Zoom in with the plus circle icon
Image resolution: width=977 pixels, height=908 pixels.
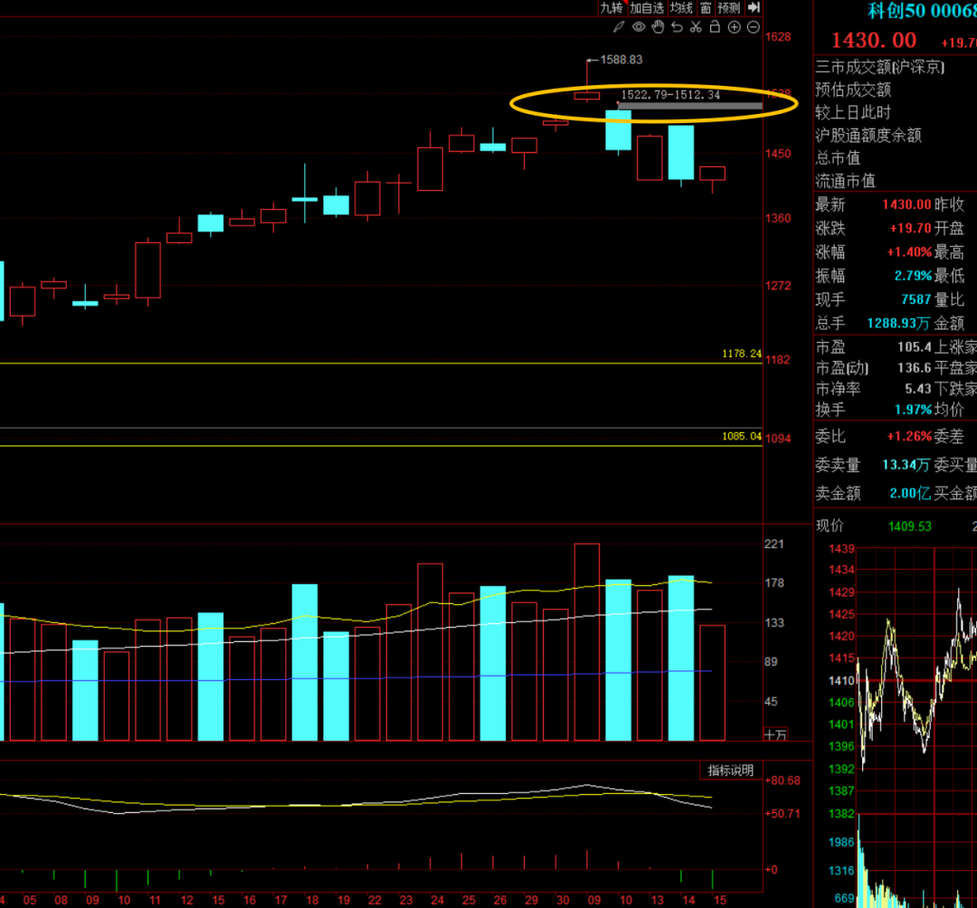734,27
